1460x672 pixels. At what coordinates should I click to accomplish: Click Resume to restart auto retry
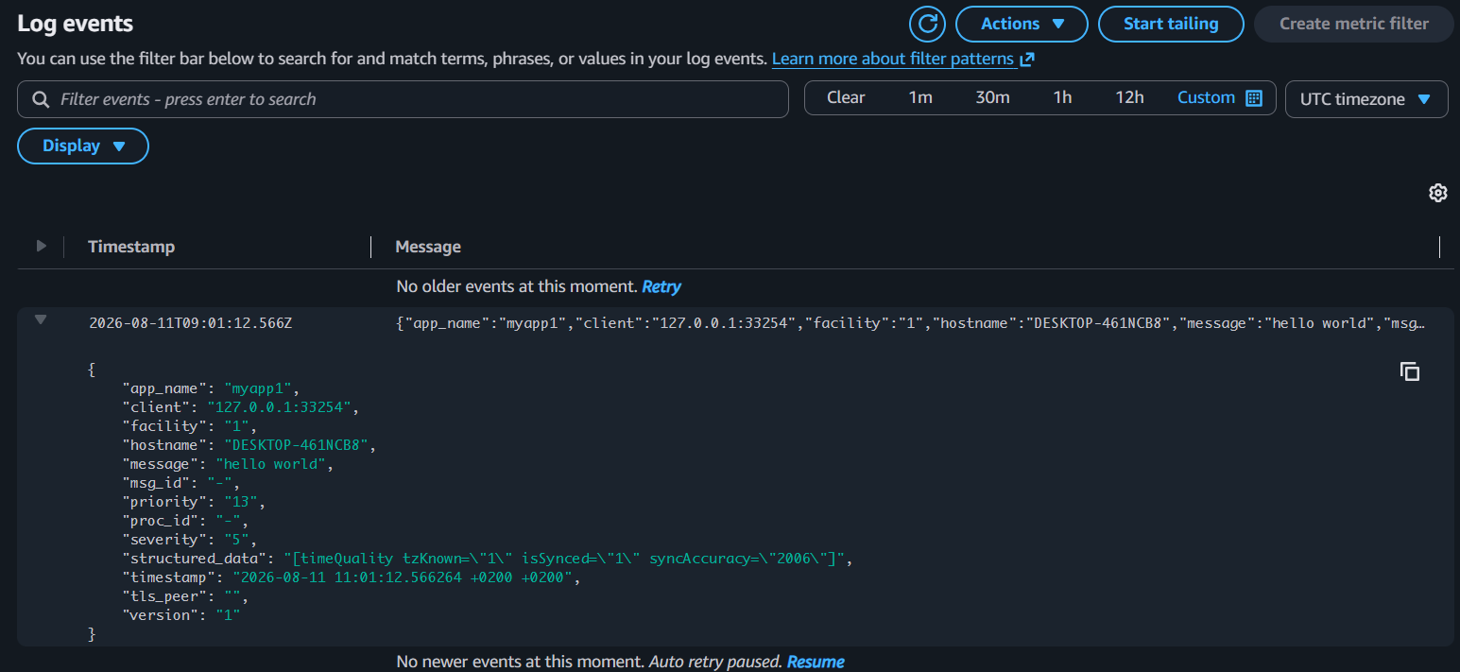click(816, 662)
